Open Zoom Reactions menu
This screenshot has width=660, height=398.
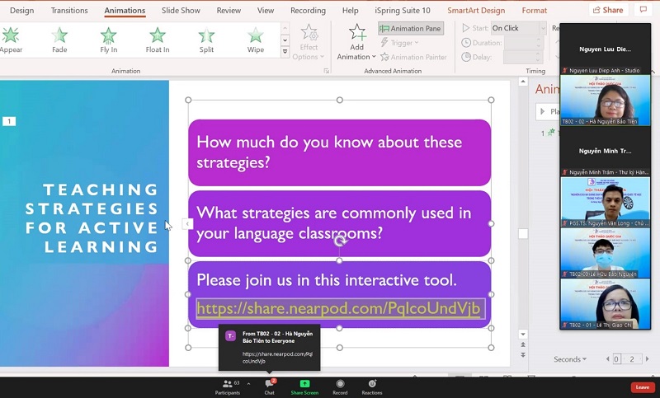372,386
